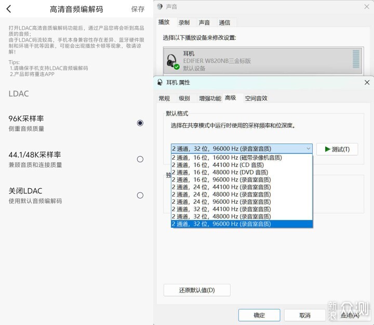374x325 pixels.
Task: Click the 兼顾音质和连接质量 description text
Action: point(35,165)
